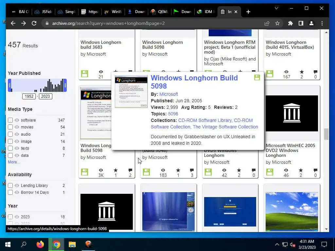Open the Windows XP Bliss thumbnail
Screen dimensions: 335x251
(x=292, y=211)
